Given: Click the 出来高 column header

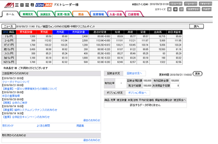Looking at the screenshot, I should tap(158, 32).
